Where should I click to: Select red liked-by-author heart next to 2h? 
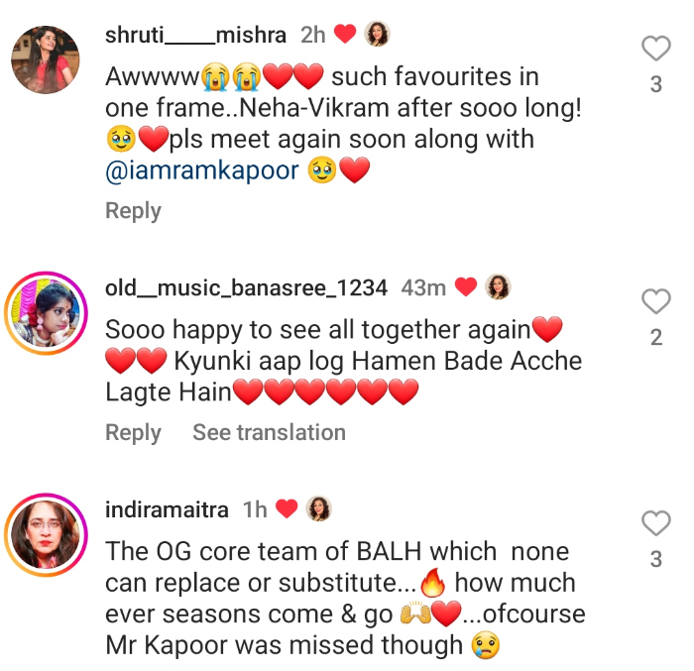pos(345,34)
